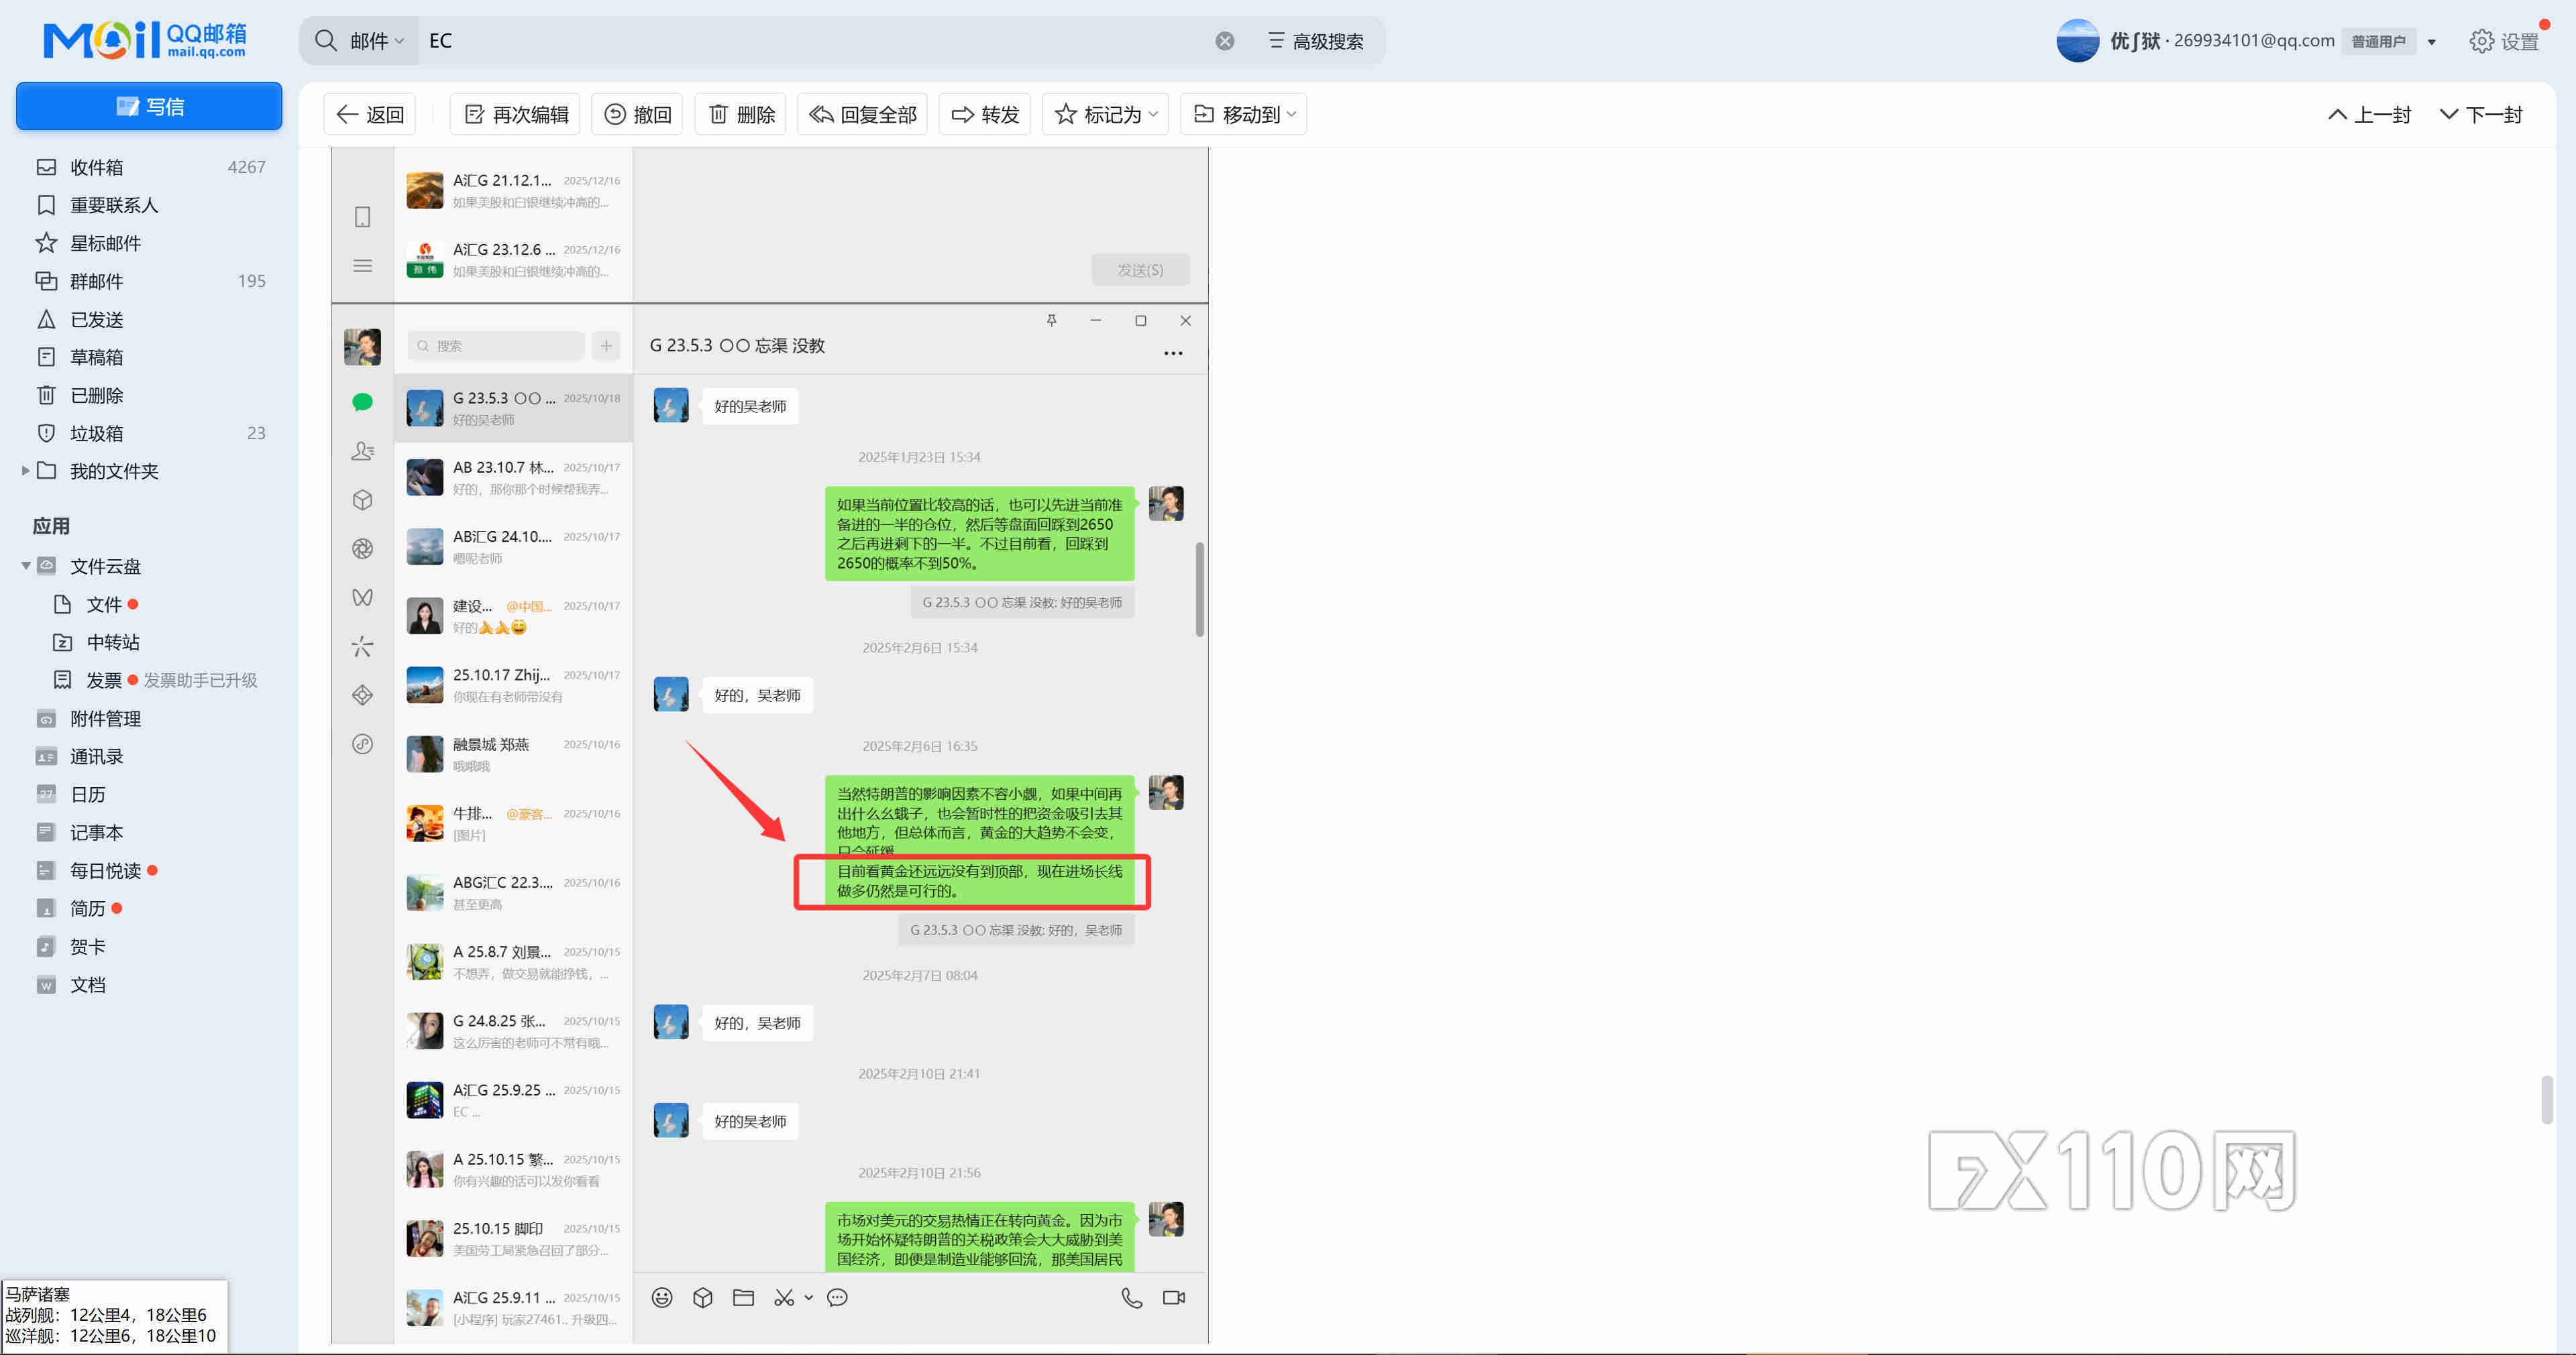
Task: Open the 邮件 search scope dropdown
Action: pos(377,41)
